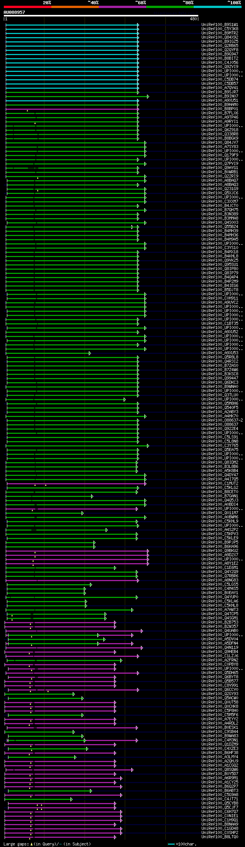Select the UniRef100_Q4TCP5 label

tap(220, 614)
